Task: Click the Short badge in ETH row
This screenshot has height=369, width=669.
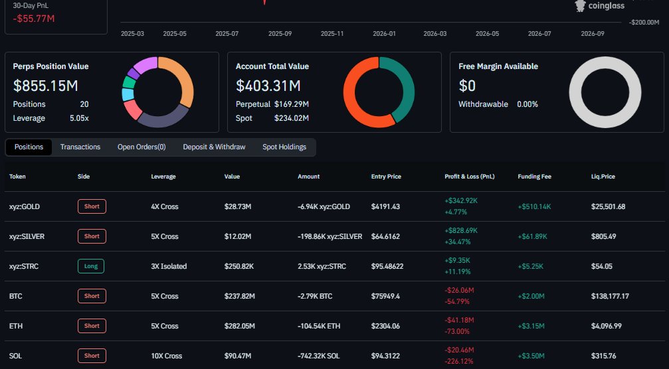Action: (92, 326)
